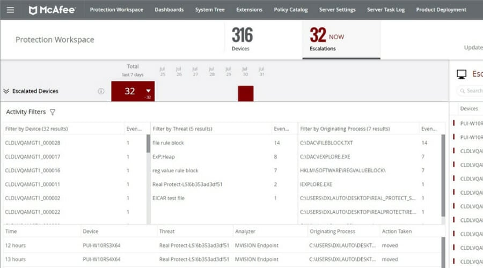Open Server Settings

338,10
